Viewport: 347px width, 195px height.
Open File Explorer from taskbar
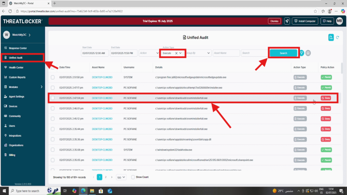point(92,191)
